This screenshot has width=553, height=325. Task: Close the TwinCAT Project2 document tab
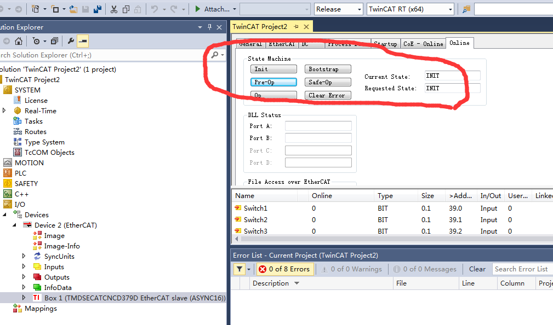click(x=306, y=27)
